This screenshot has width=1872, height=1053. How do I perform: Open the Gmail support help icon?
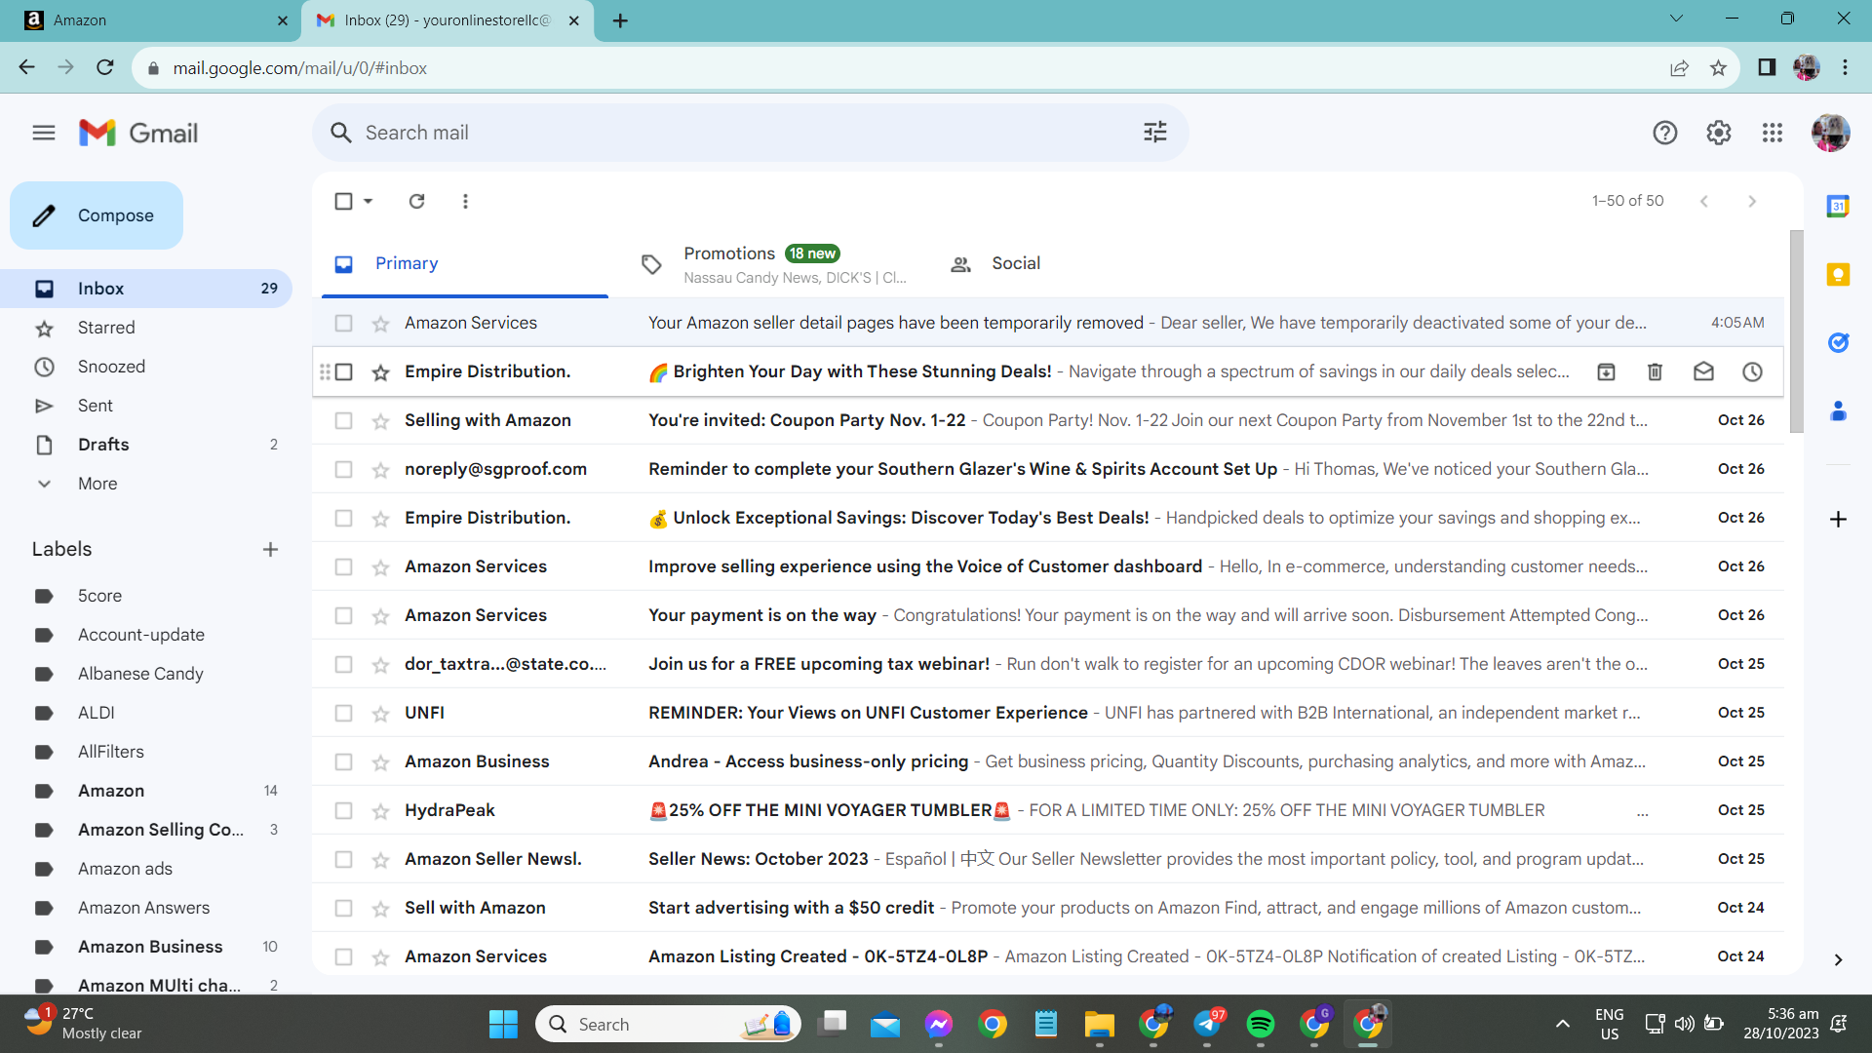click(x=1665, y=133)
